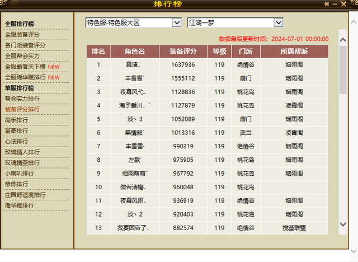Select 富豪排行 in sidebar

16,130
